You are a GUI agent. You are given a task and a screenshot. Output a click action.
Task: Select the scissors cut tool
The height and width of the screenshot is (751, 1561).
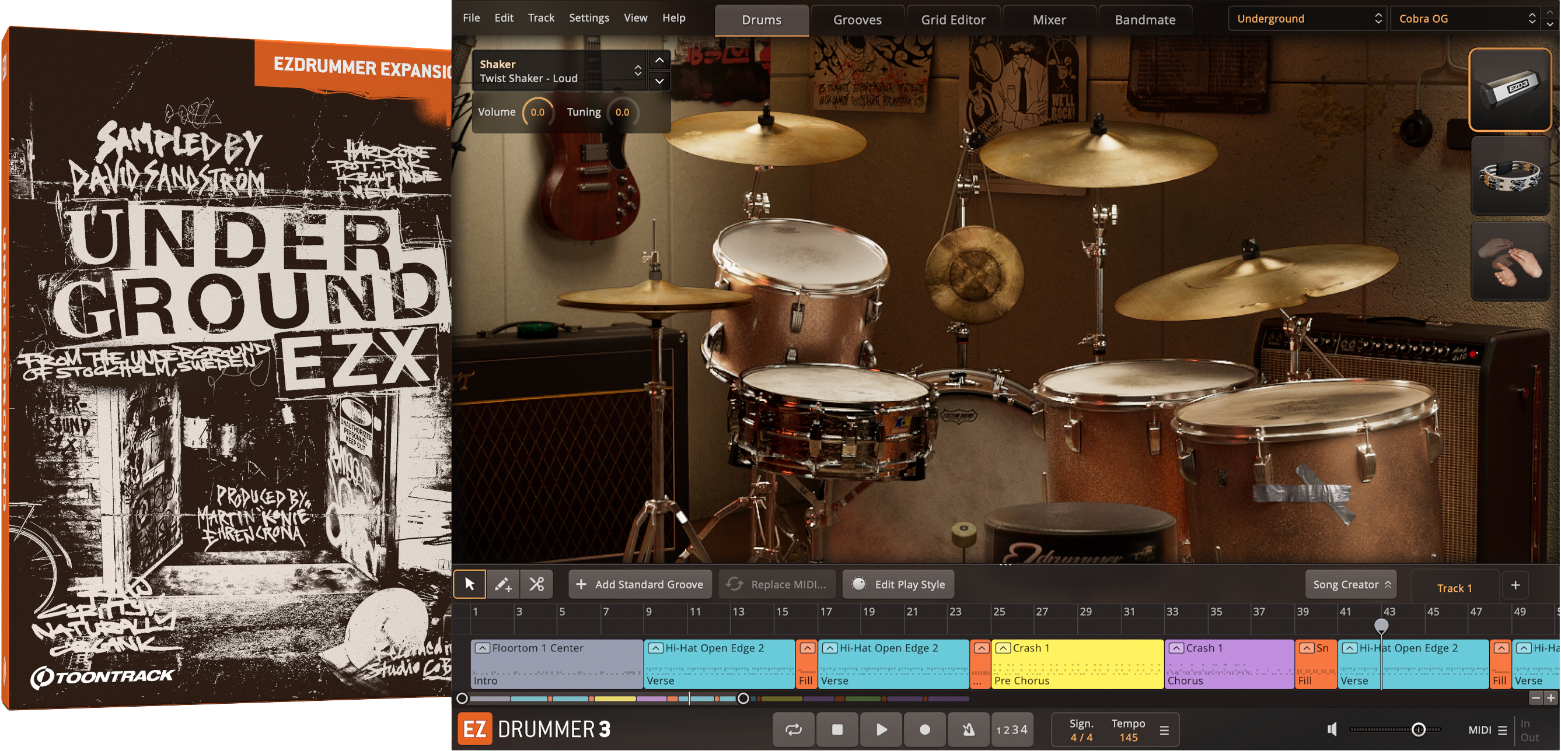(x=536, y=584)
